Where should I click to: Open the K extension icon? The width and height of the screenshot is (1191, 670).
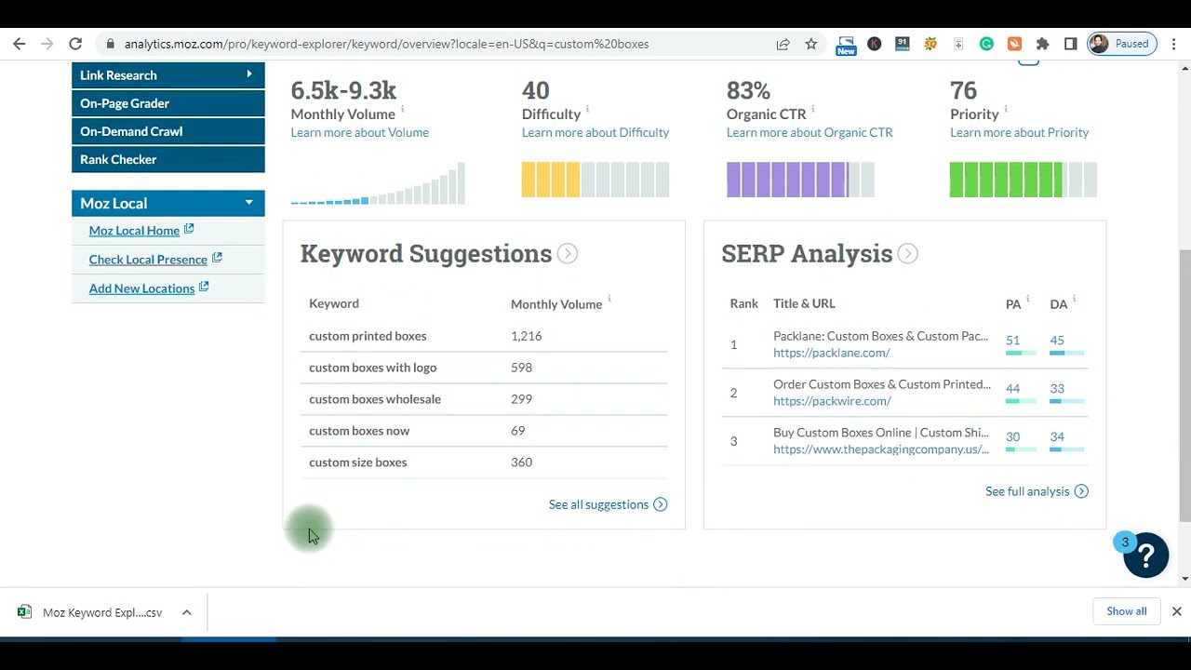tap(875, 44)
